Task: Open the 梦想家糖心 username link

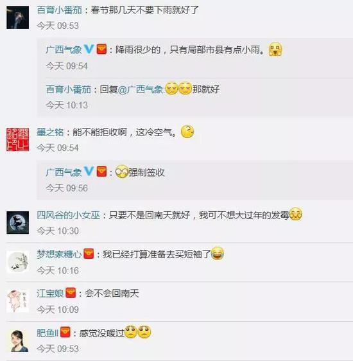Action: click(x=59, y=254)
